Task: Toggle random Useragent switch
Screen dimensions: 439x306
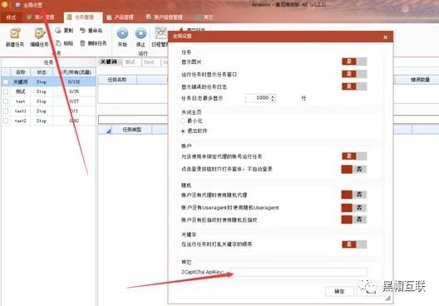Action: (x=354, y=207)
